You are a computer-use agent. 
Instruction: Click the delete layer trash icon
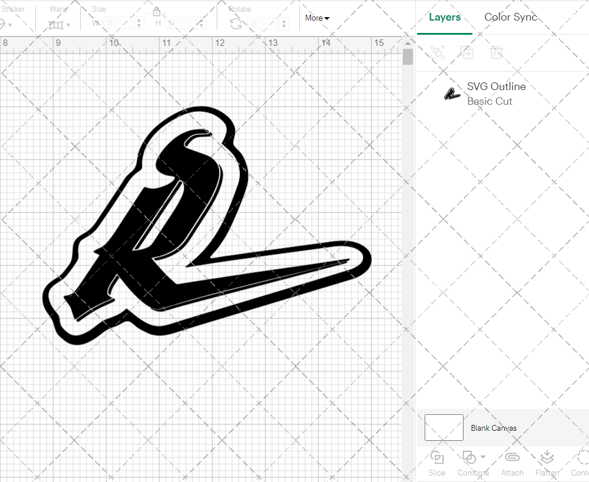pos(497,52)
